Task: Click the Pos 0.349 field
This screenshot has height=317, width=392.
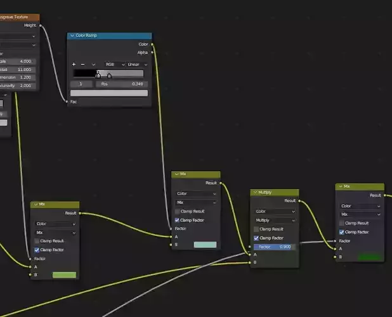Action: (122, 84)
